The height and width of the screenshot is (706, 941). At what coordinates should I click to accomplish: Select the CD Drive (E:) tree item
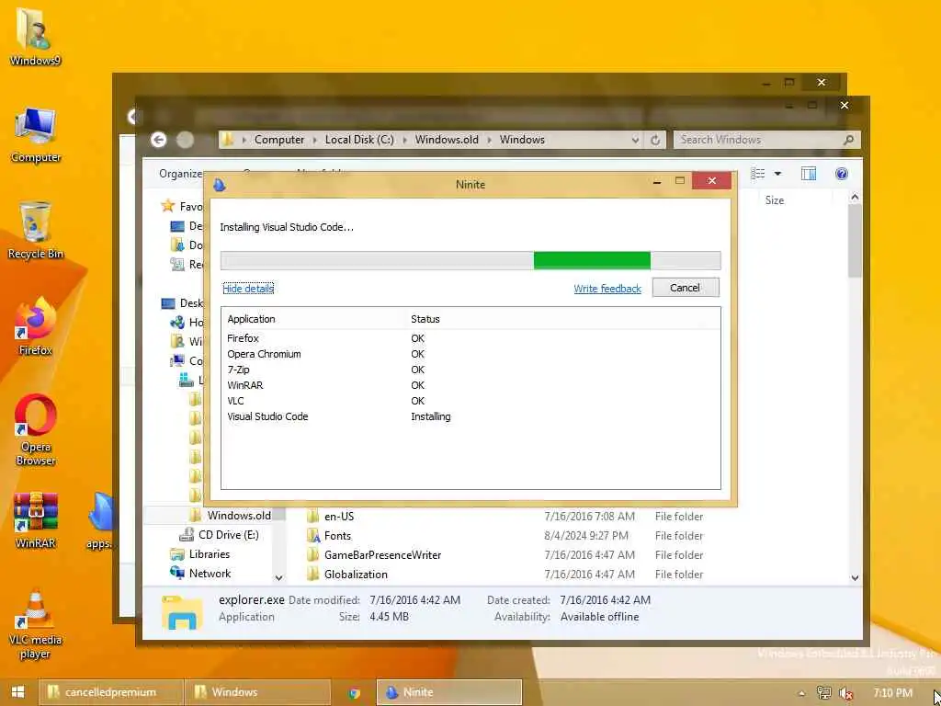[x=229, y=534]
